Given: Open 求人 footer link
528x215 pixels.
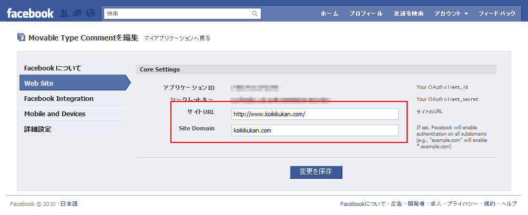Looking at the screenshot, I should point(436,204).
